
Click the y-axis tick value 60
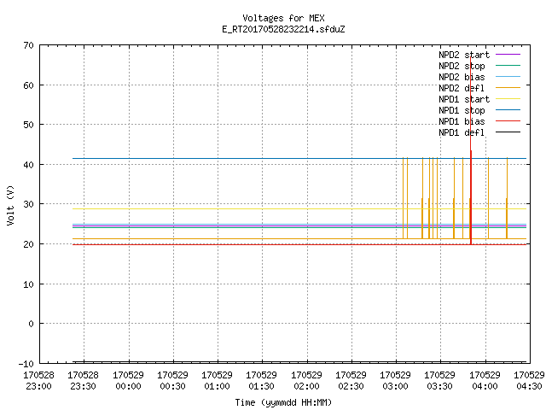28,85
